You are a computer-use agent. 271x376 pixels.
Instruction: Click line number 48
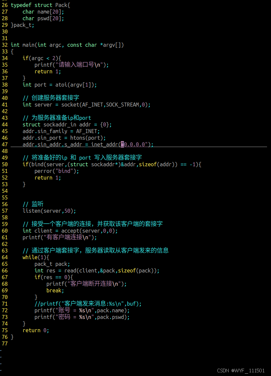(5, 151)
